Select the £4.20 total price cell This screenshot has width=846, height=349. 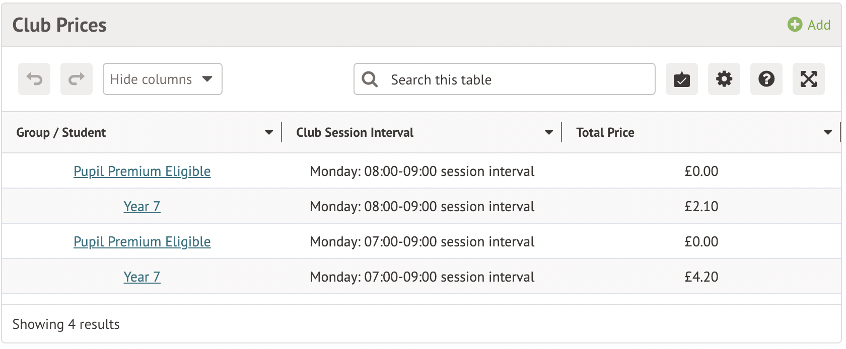[x=701, y=277]
